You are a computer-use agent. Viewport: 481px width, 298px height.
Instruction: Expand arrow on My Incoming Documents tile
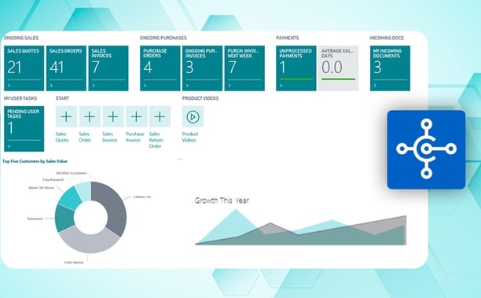point(375,86)
